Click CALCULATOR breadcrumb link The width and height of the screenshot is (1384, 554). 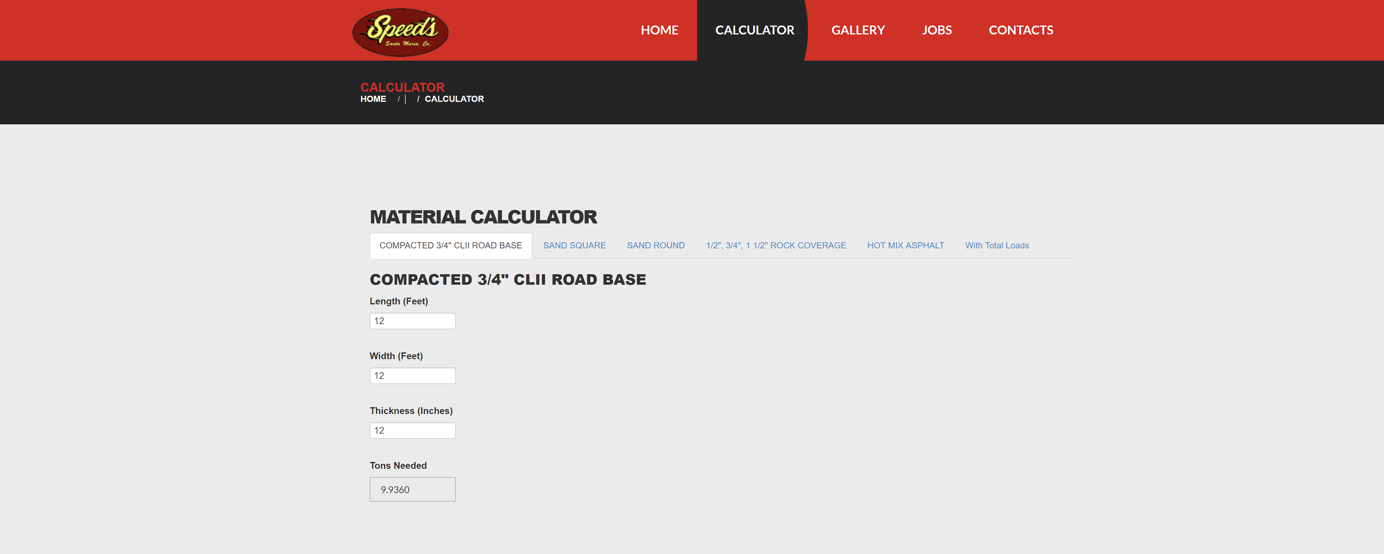(454, 99)
